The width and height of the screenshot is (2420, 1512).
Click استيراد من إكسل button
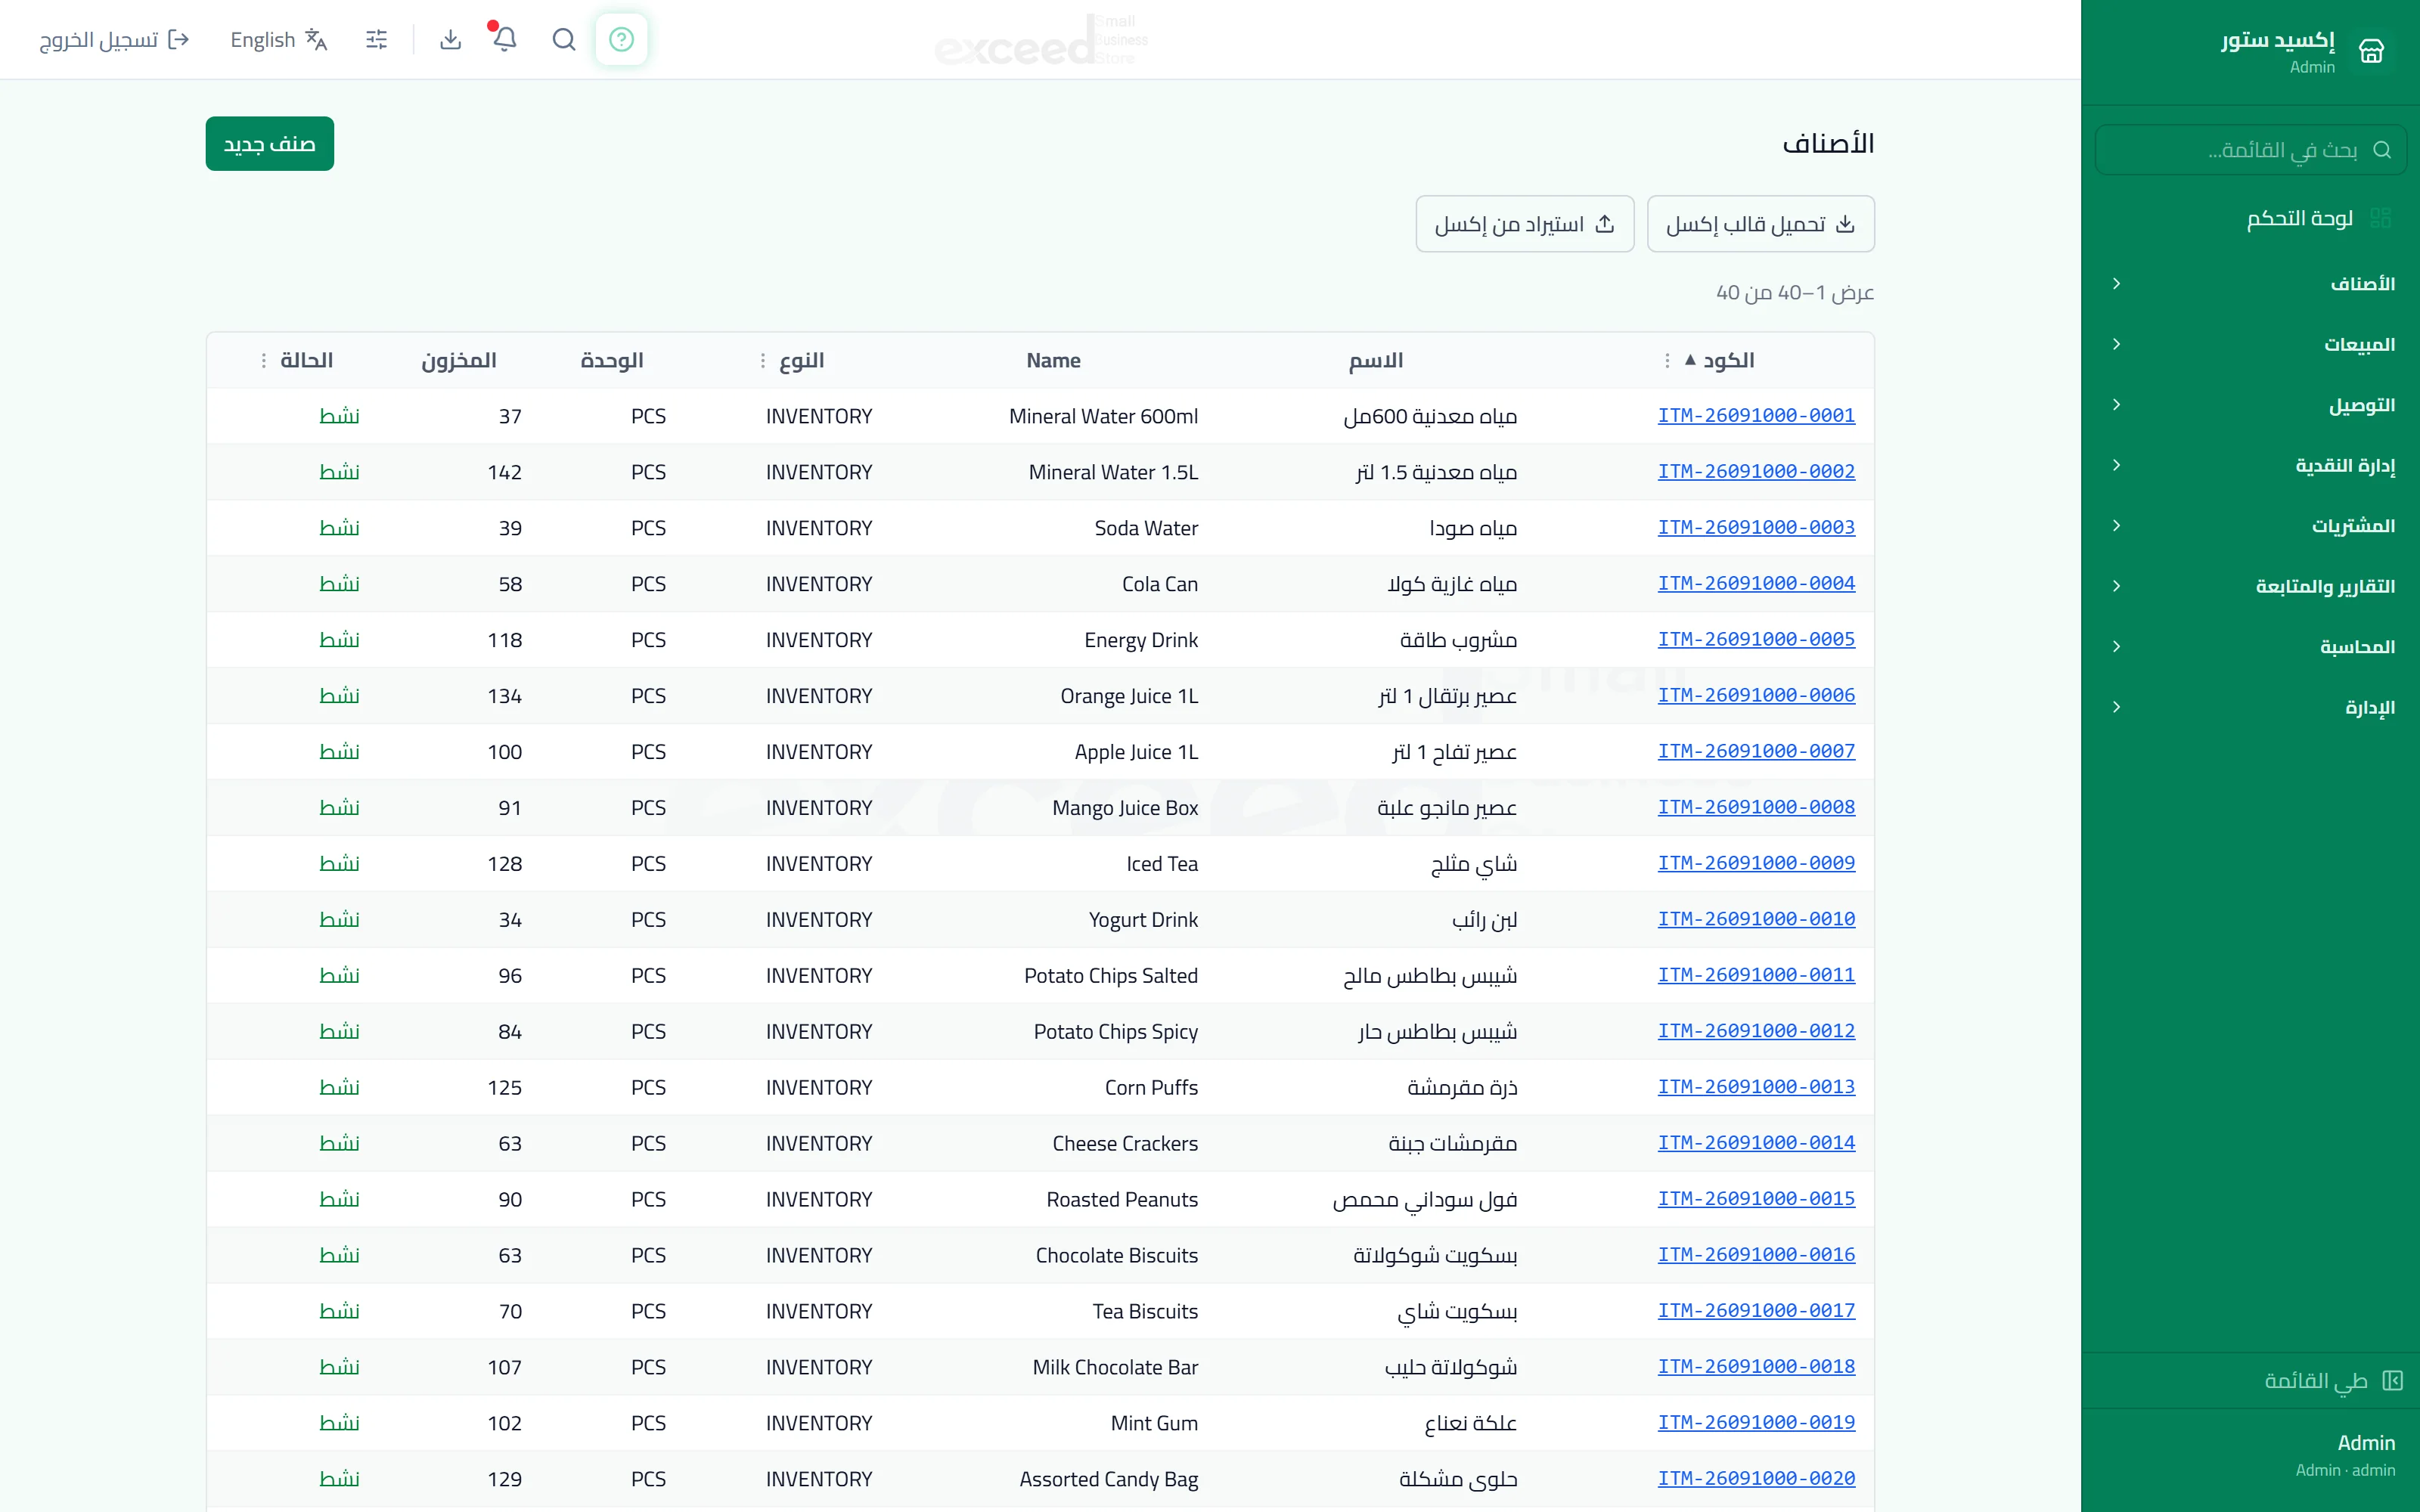(x=1525, y=224)
